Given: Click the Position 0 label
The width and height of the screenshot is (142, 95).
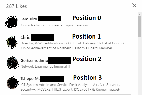Looking at the screenshot, I should pyautogui.click(x=87, y=18).
